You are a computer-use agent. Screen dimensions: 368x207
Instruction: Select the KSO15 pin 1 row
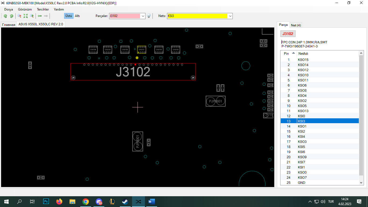pyautogui.click(x=320, y=60)
